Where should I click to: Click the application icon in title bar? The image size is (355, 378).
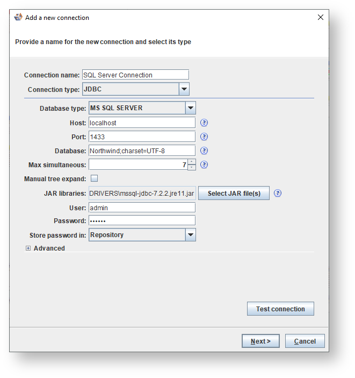click(x=18, y=17)
